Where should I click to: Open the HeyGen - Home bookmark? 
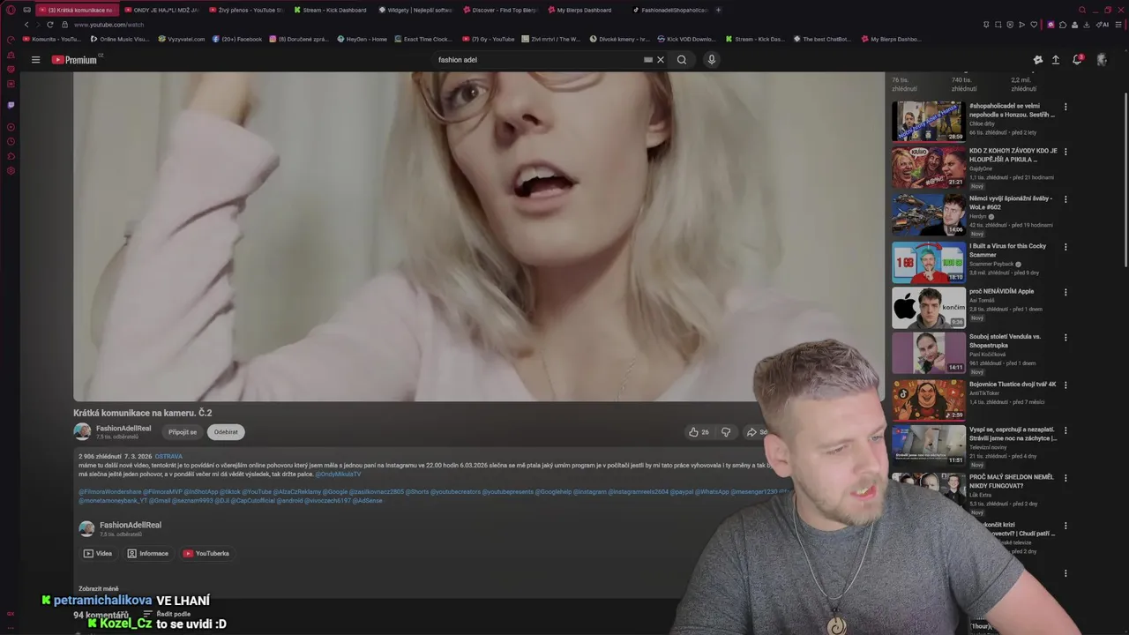(362, 39)
